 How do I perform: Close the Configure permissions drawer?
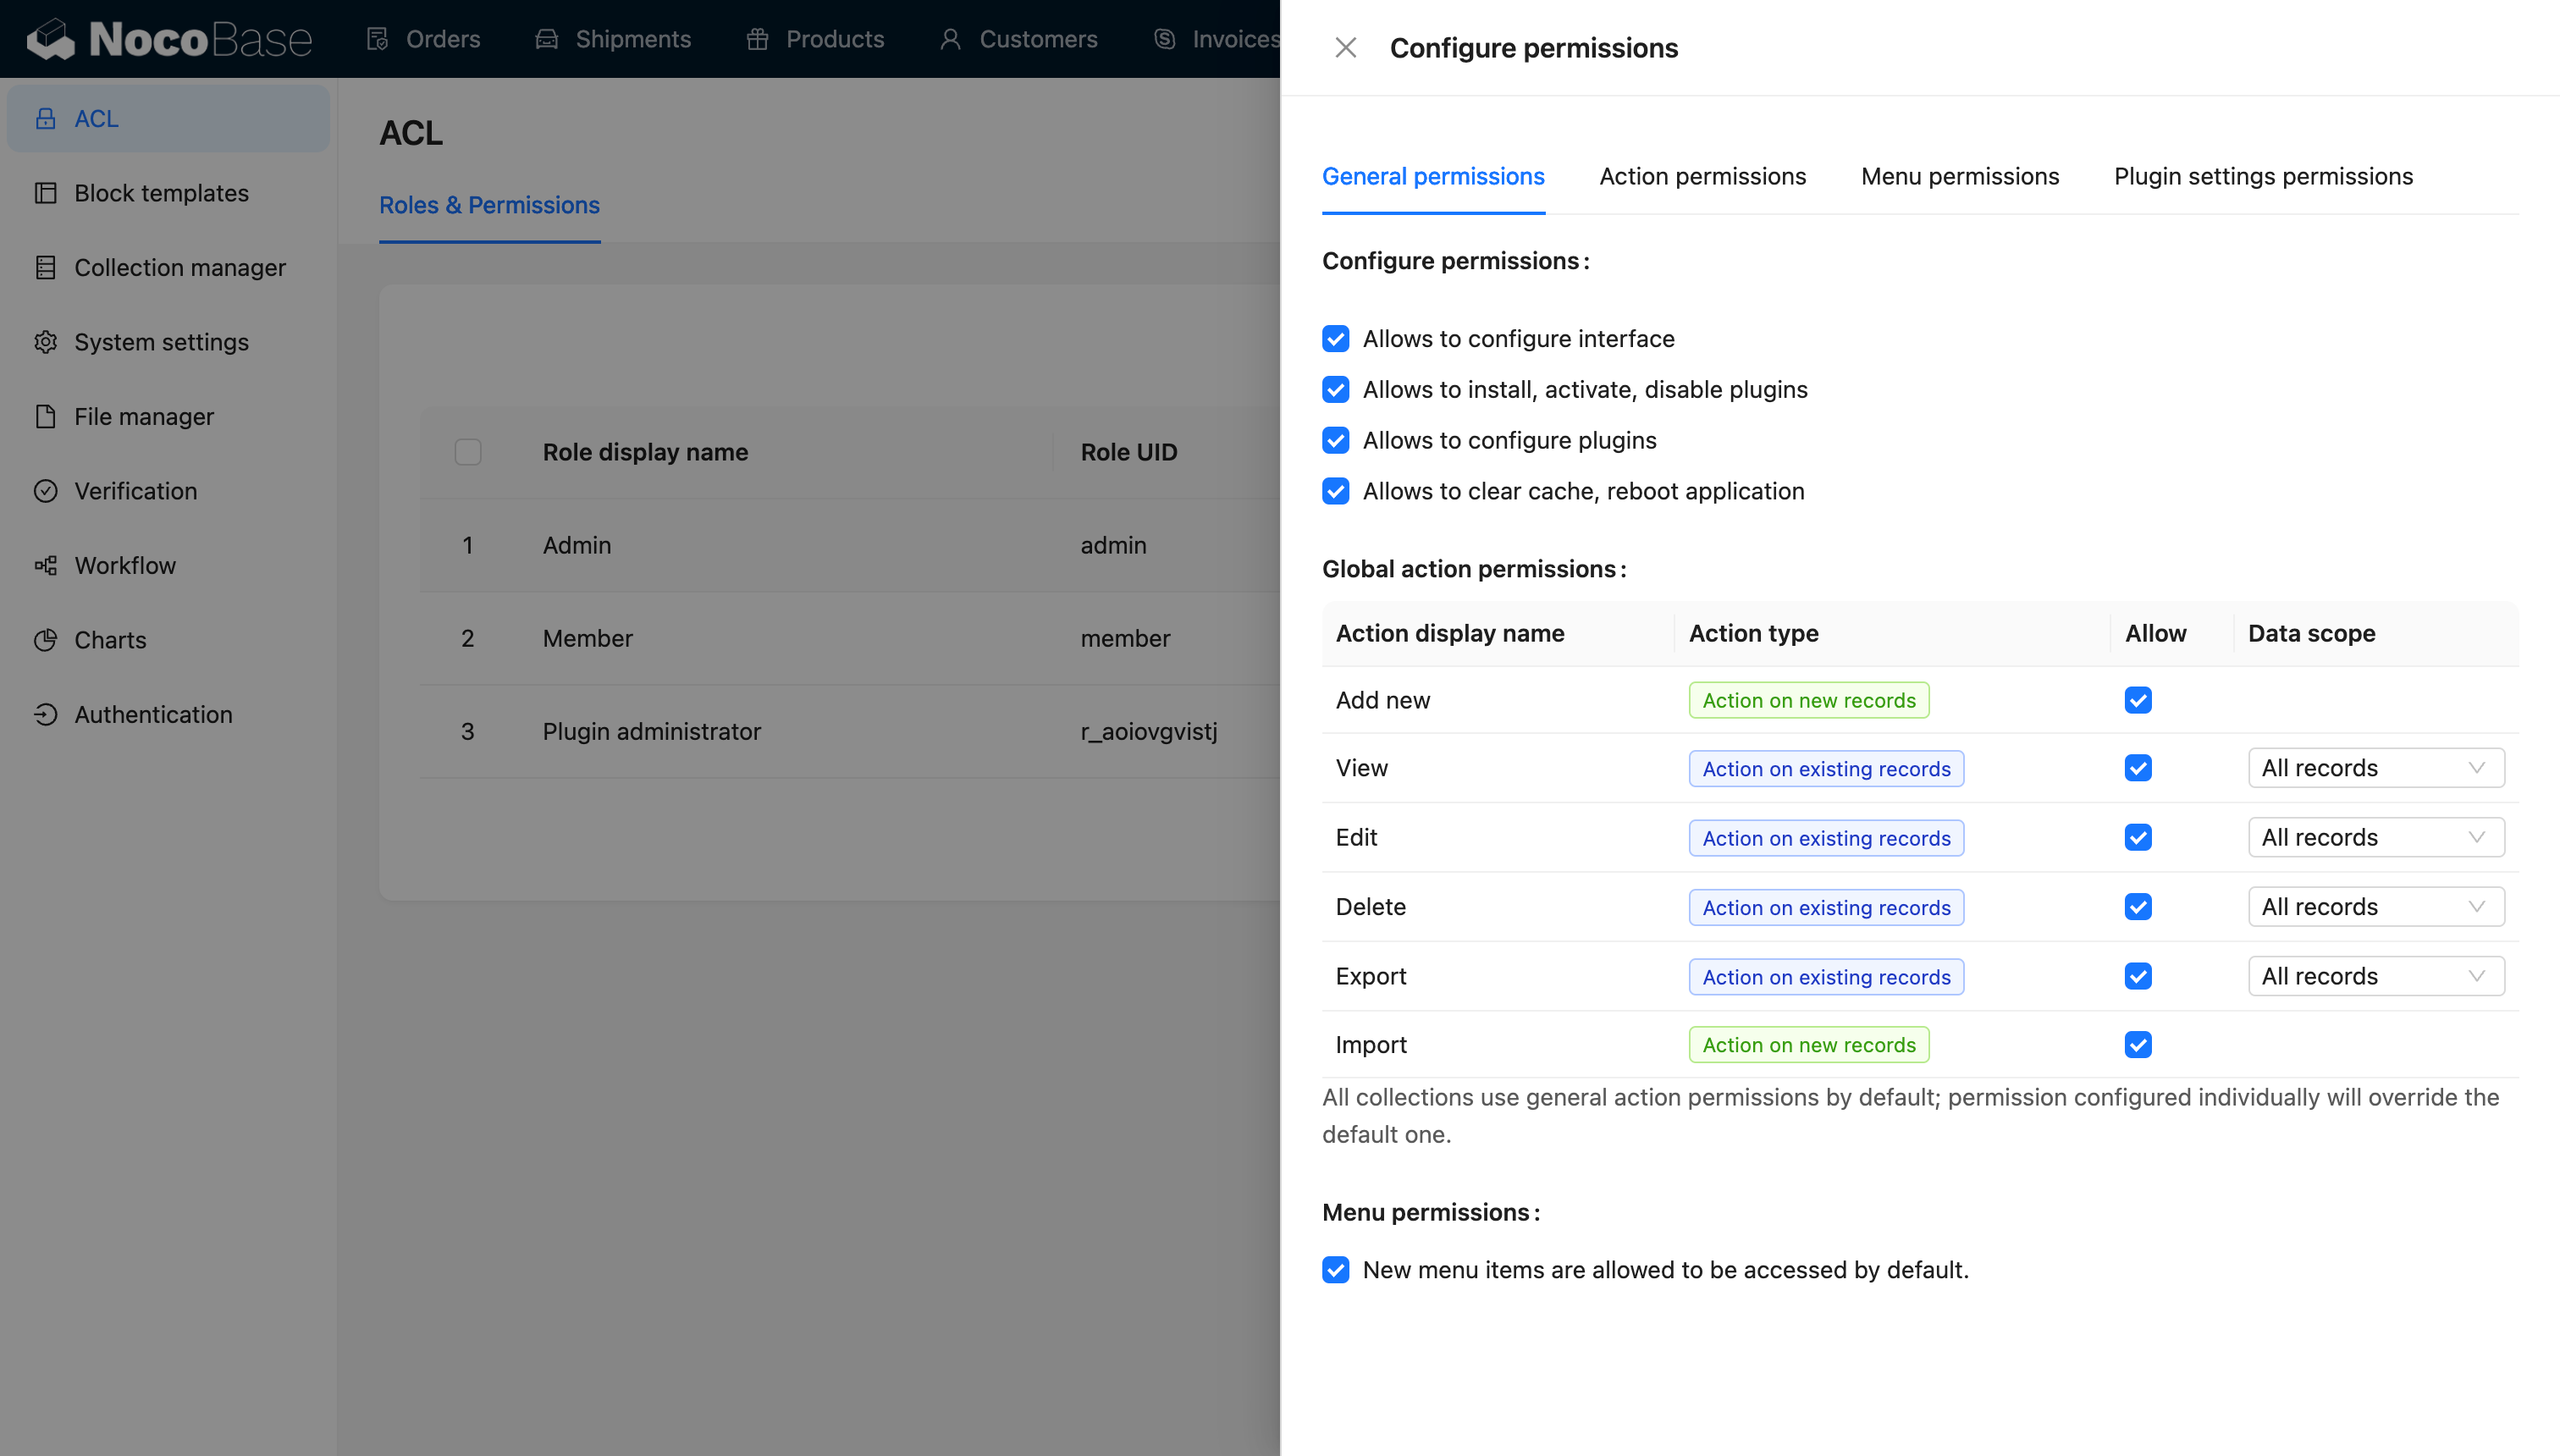[x=1345, y=48]
